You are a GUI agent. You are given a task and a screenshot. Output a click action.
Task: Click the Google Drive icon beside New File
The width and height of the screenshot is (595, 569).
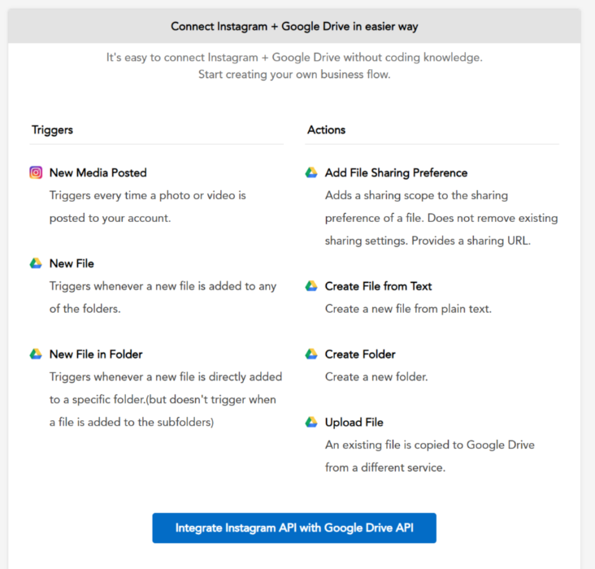pyautogui.click(x=36, y=263)
